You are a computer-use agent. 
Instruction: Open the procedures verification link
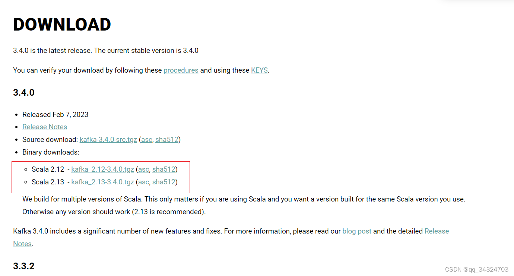click(x=181, y=70)
